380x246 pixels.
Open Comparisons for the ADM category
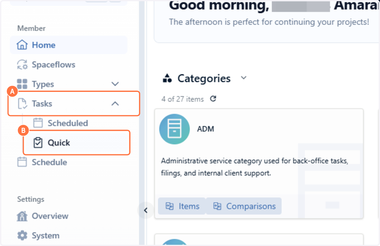pos(244,206)
